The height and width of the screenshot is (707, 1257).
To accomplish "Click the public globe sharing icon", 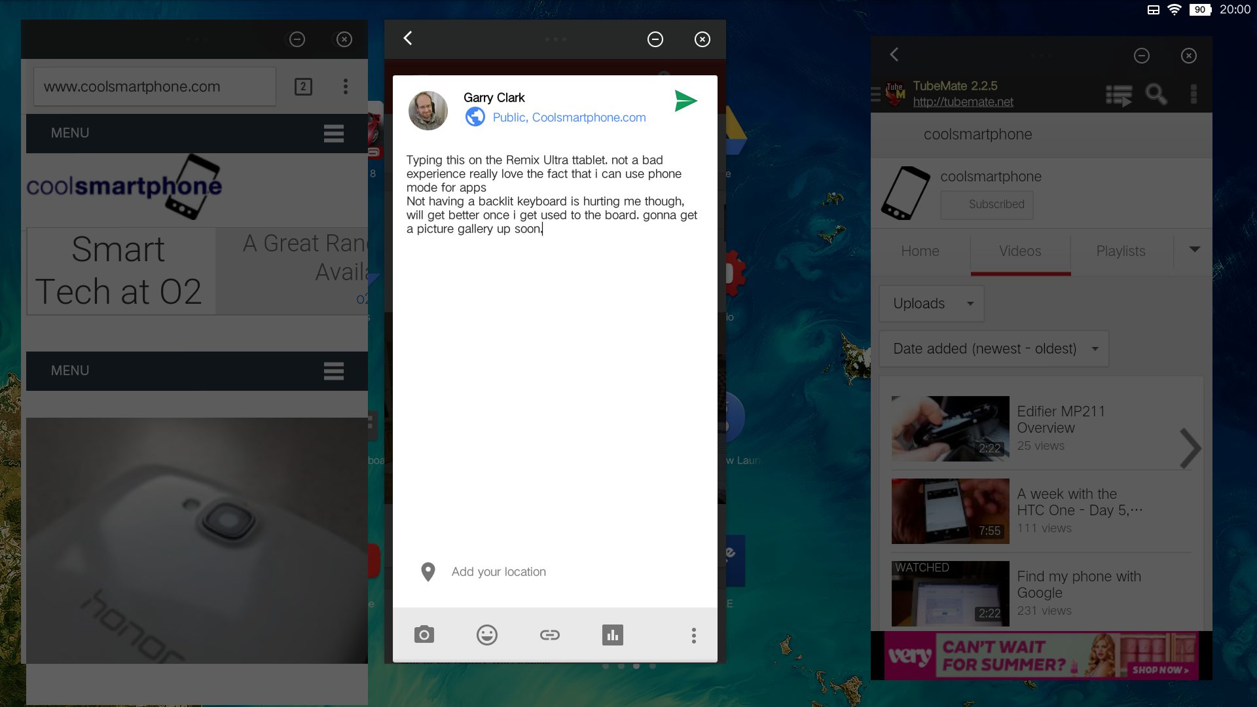I will coord(475,117).
